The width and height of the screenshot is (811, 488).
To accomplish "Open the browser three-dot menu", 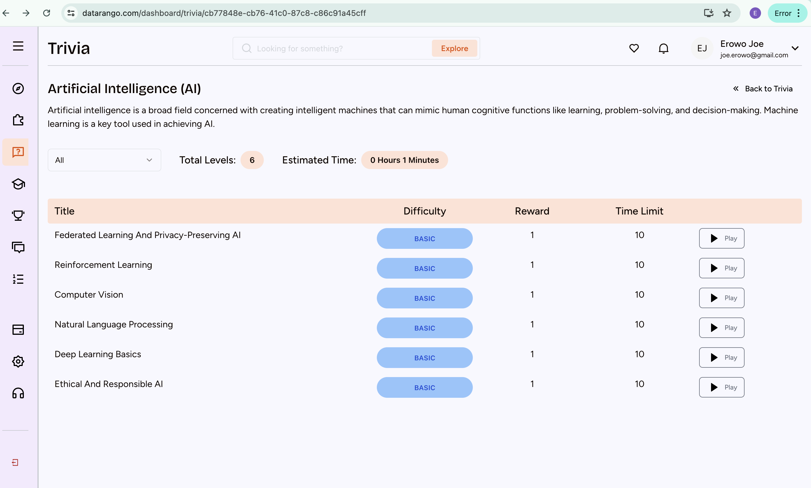I will (799, 13).
